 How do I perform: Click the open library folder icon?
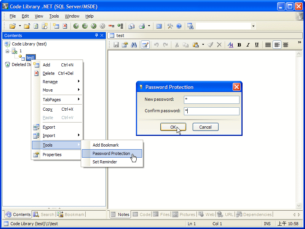click(13, 26)
